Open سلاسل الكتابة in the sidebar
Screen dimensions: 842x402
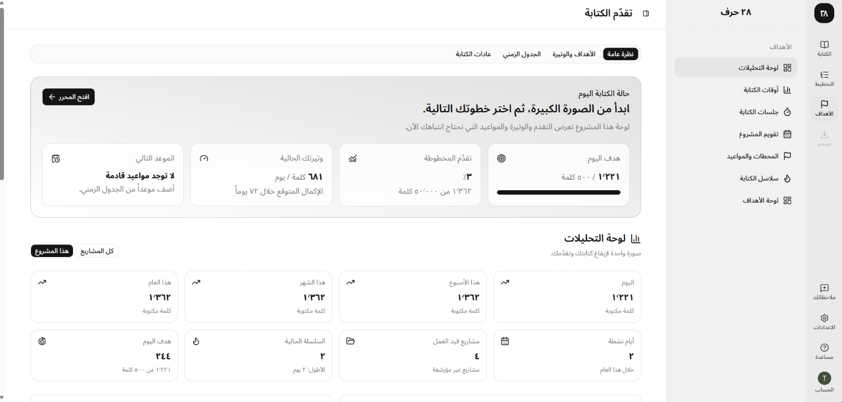pos(736,178)
